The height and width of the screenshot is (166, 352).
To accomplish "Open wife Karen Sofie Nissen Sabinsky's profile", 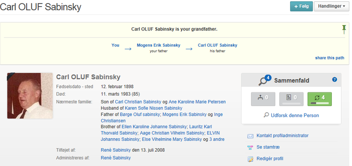I will (x=154, y=108).
